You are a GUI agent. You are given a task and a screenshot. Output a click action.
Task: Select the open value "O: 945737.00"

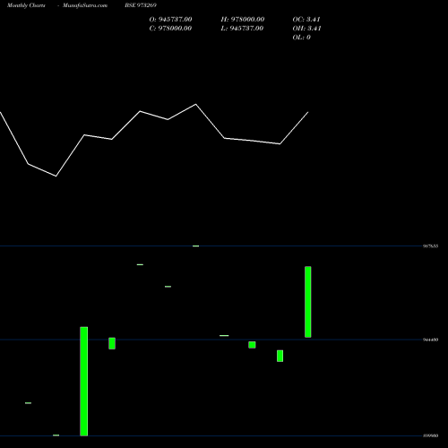click(x=170, y=20)
